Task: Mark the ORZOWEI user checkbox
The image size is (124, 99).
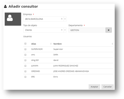Action: coord(25,71)
